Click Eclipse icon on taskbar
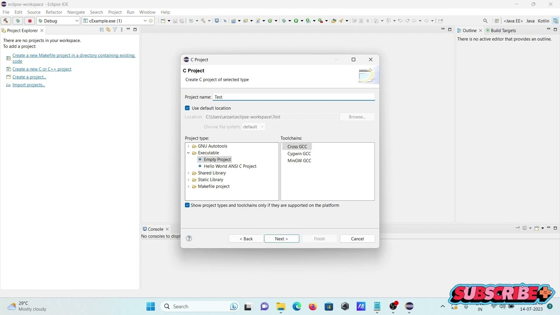The height and width of the screenshot is (315, 560). (409, 306)
